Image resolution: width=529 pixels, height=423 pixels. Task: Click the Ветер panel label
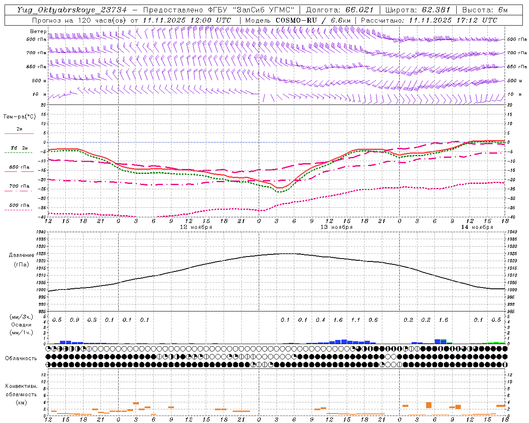(x=38, y=31)
